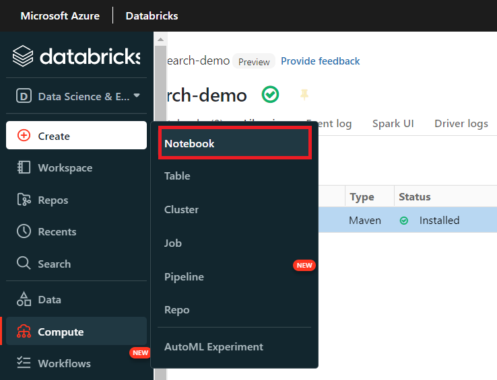Screen dimensions: 497x380
Task: Click the NEW badge beside Workflows
Action: [140, 353]
